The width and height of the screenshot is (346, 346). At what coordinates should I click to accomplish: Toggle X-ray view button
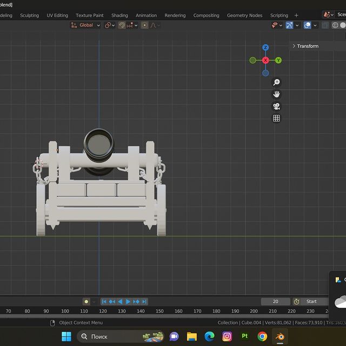click(325, 25)
